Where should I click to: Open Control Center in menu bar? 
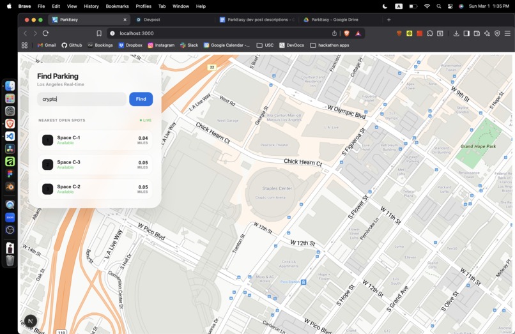tap(450, 6)
